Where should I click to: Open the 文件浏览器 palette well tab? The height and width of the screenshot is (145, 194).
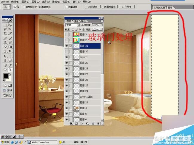coord(159,7)
